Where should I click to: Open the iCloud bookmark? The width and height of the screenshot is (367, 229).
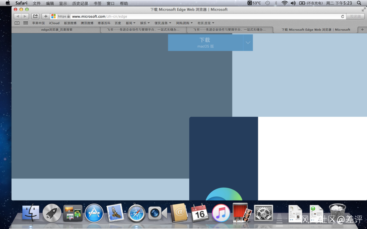pos(54,23)
